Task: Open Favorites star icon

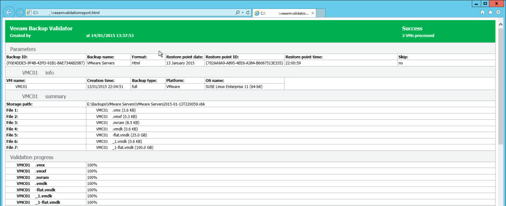Action: (x=491, y=12)
